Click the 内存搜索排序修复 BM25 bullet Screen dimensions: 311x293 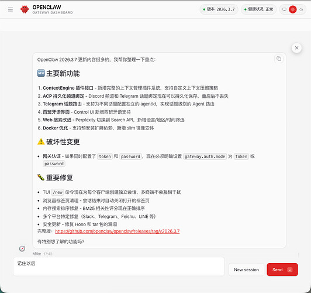[x=94, y=209]
